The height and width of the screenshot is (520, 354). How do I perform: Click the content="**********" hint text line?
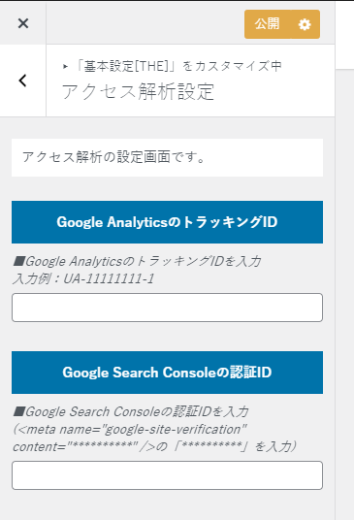coord(154,447)
